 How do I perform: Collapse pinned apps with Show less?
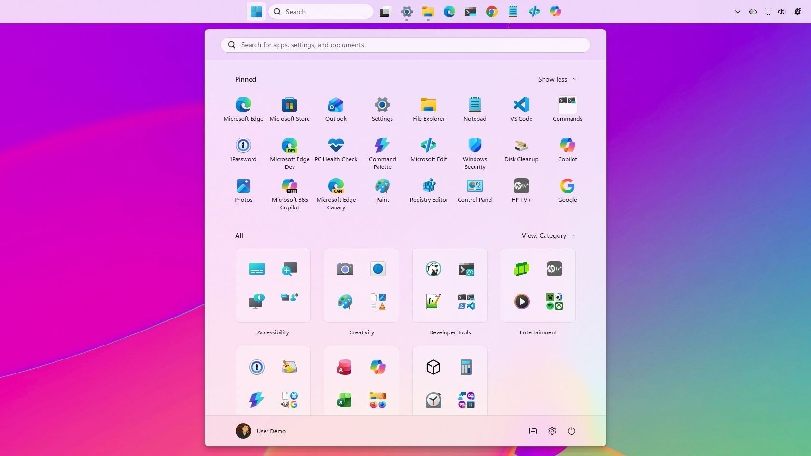(x=557, y=79)
